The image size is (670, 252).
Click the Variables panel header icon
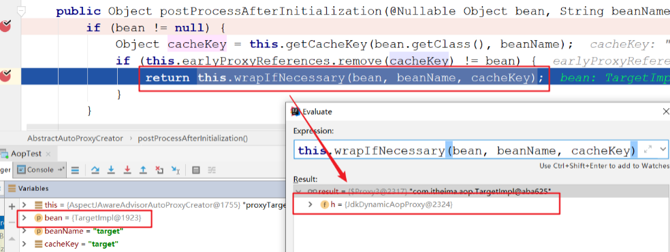pyautogui.click(x=12, y=188)
